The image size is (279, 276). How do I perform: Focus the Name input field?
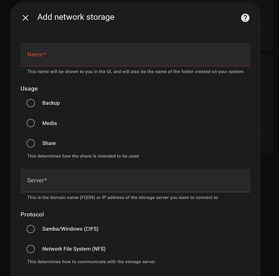point(135,55)
